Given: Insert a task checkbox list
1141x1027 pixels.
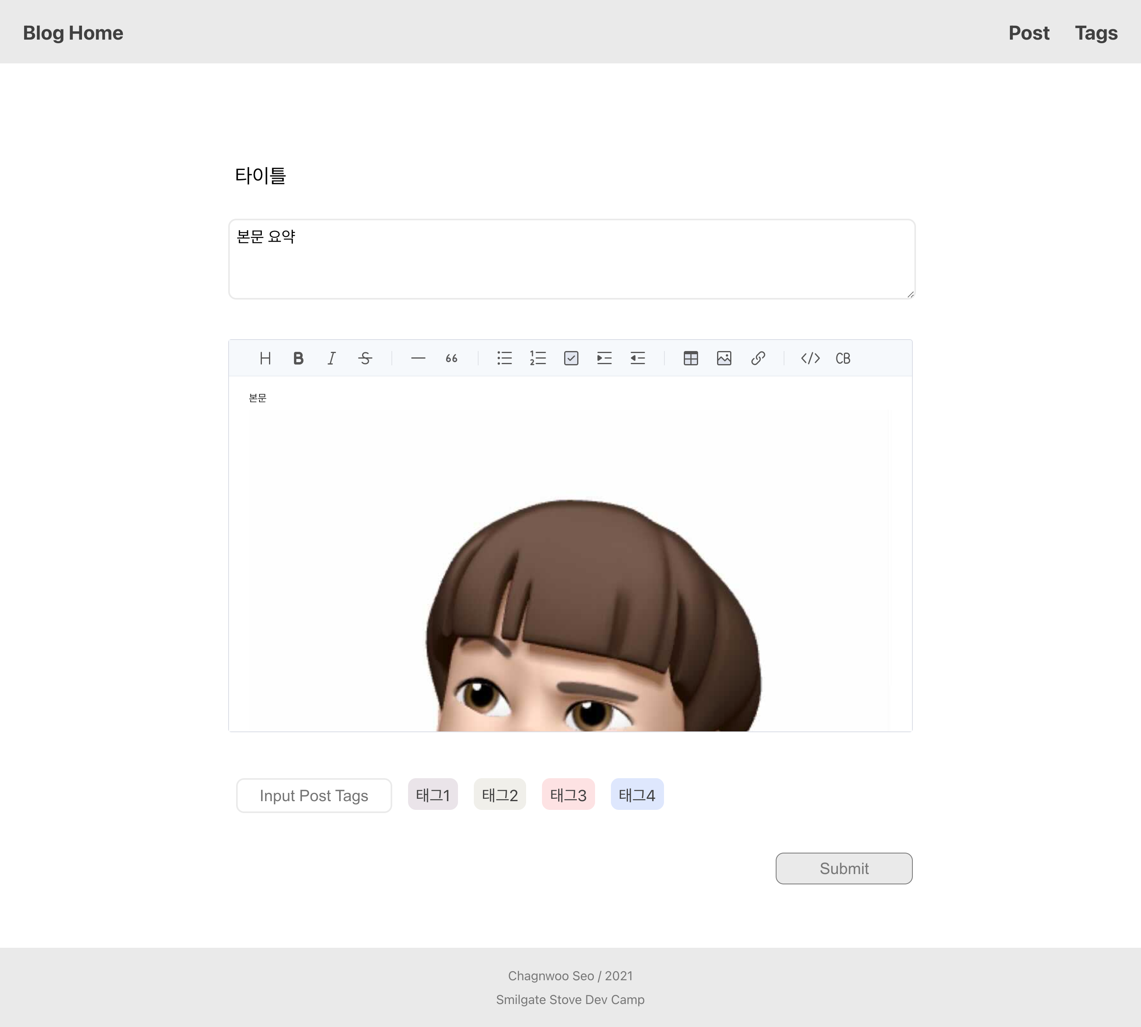Looking at the screenshot, I should coord(571,358).
